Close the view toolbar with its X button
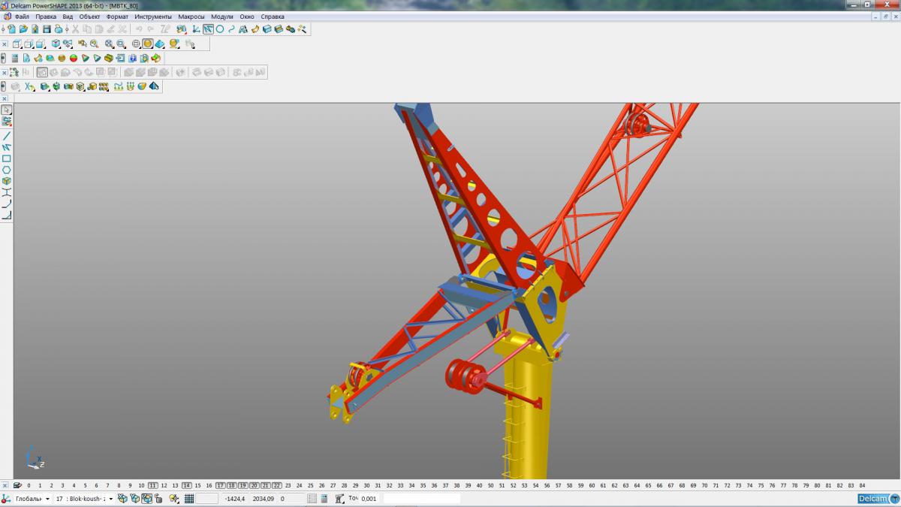901x507 pixels. [5, 44]
